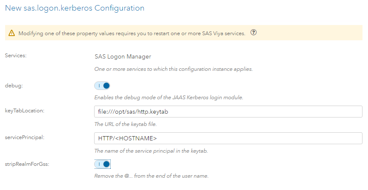The image size is (368, 190).
Task: Click the yellow warning triangle icon
Action: point(12,33)
